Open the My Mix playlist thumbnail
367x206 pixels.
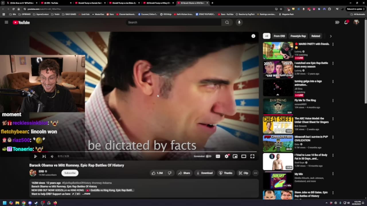[x=278, y=180]
